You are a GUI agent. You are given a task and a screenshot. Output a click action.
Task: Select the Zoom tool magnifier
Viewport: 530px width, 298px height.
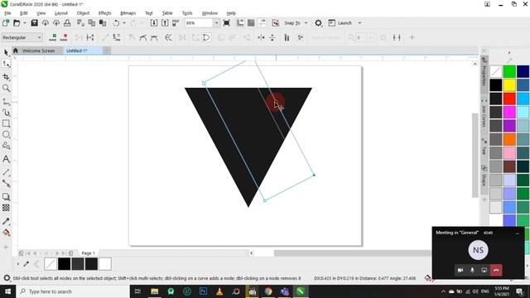pos(6,89)
